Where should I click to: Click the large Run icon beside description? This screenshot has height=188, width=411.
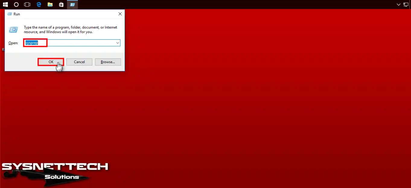[x=13, y=29]
